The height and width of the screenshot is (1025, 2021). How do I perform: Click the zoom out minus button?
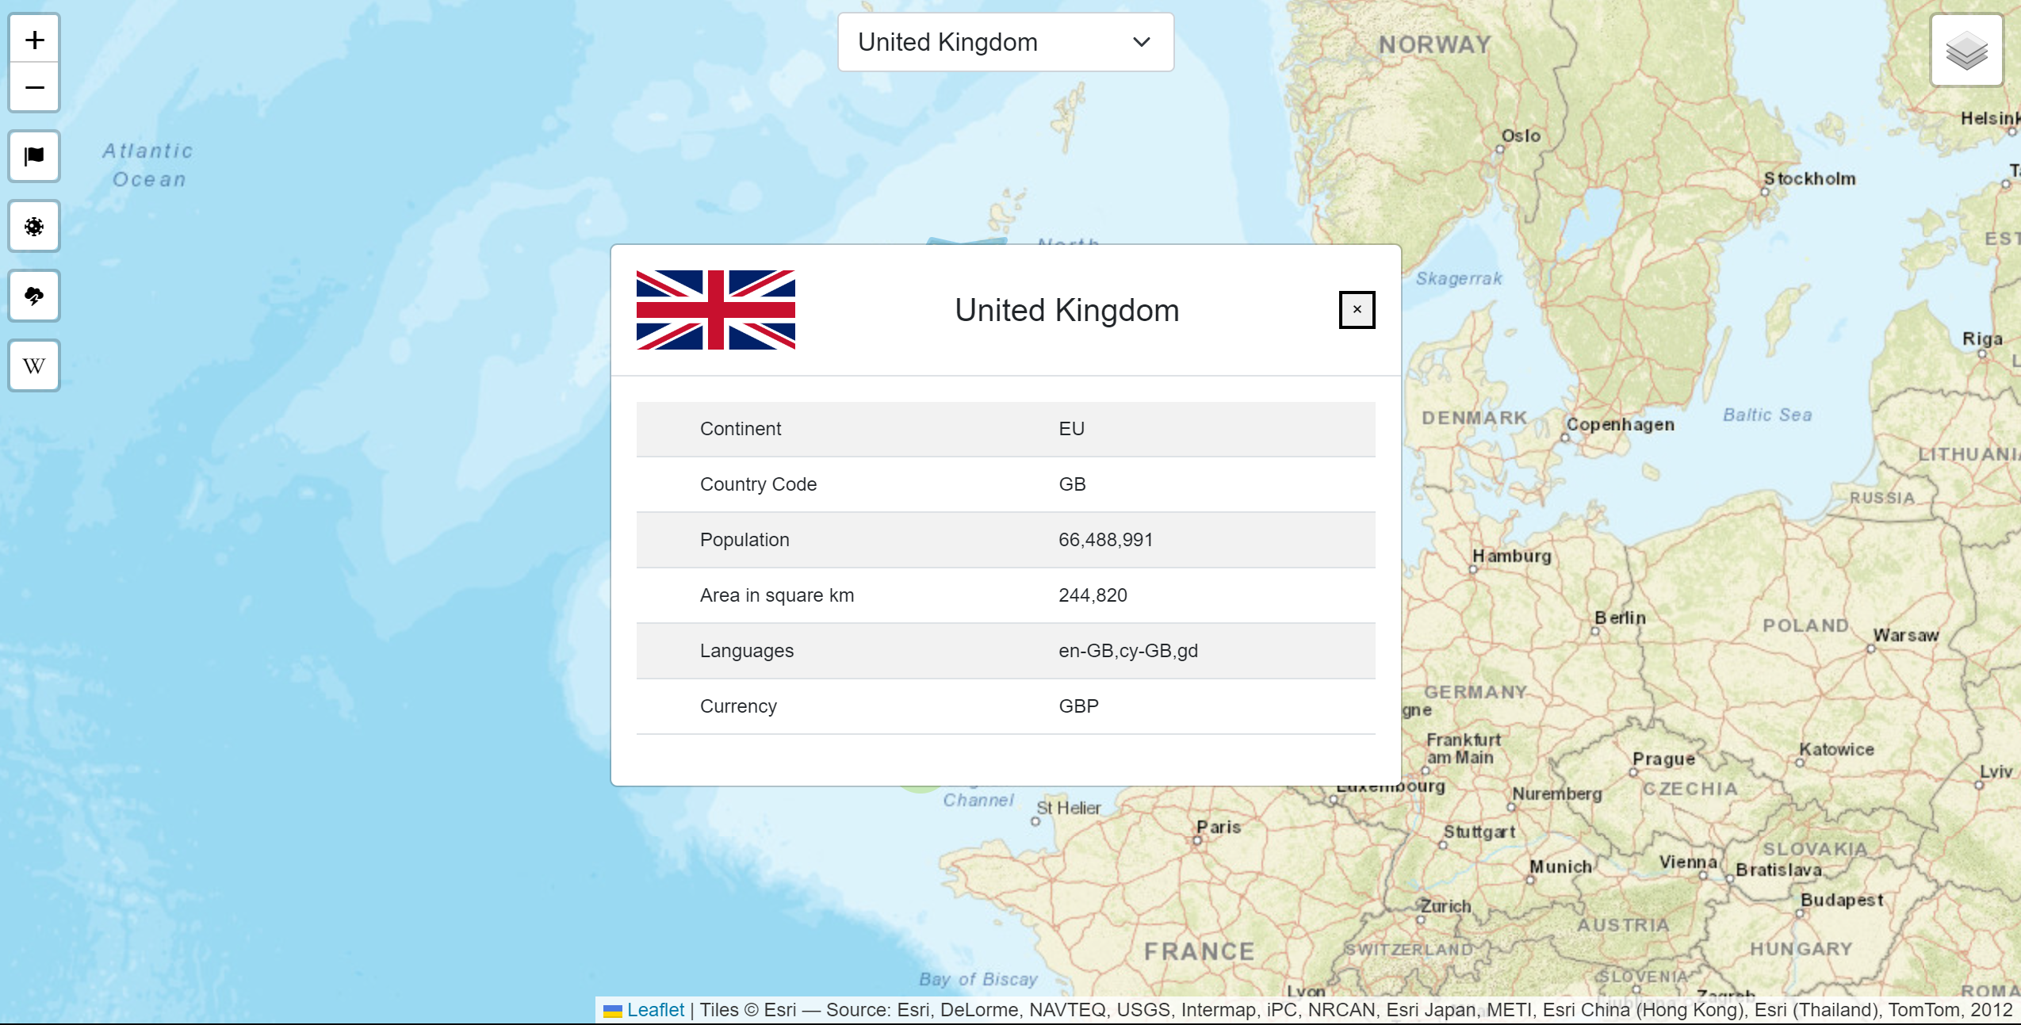34,87
